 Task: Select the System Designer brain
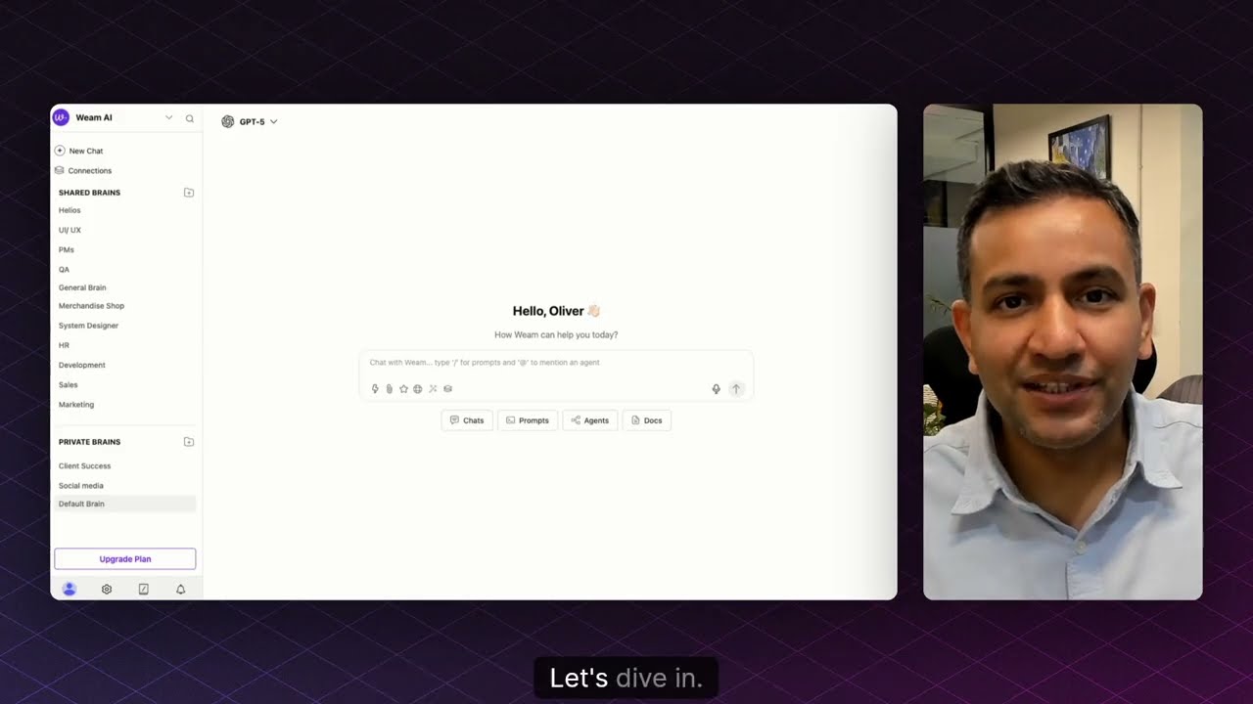click(x=88, y=326)
